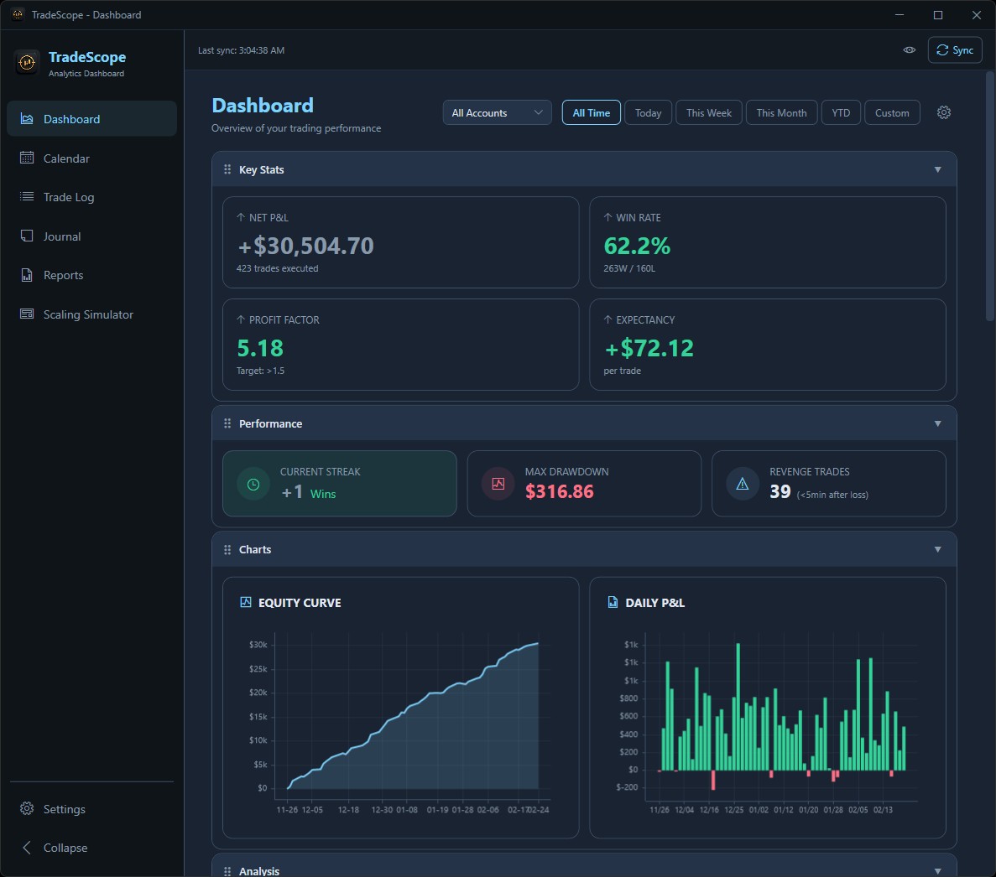Image resolution: width=996 pixels, height=877 pixels.
Task: Click the Current Streak clock icon
Action: tap(253, 484)
